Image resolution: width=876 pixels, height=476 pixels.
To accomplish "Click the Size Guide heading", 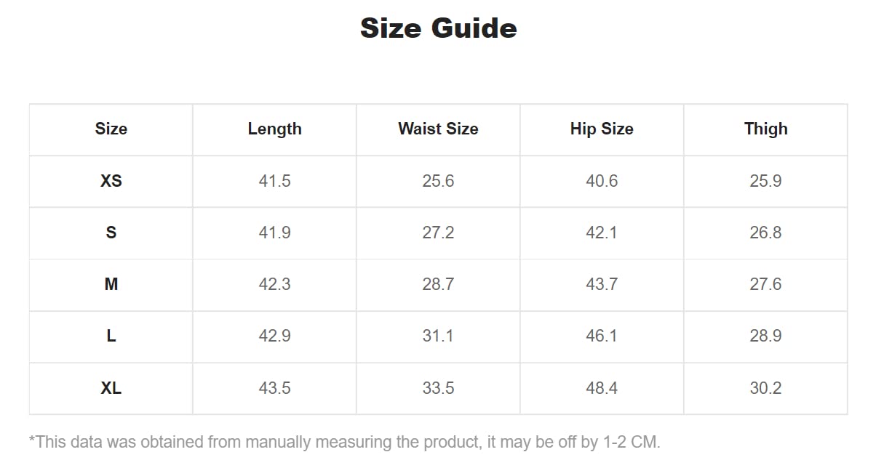I will pos(438,28).
